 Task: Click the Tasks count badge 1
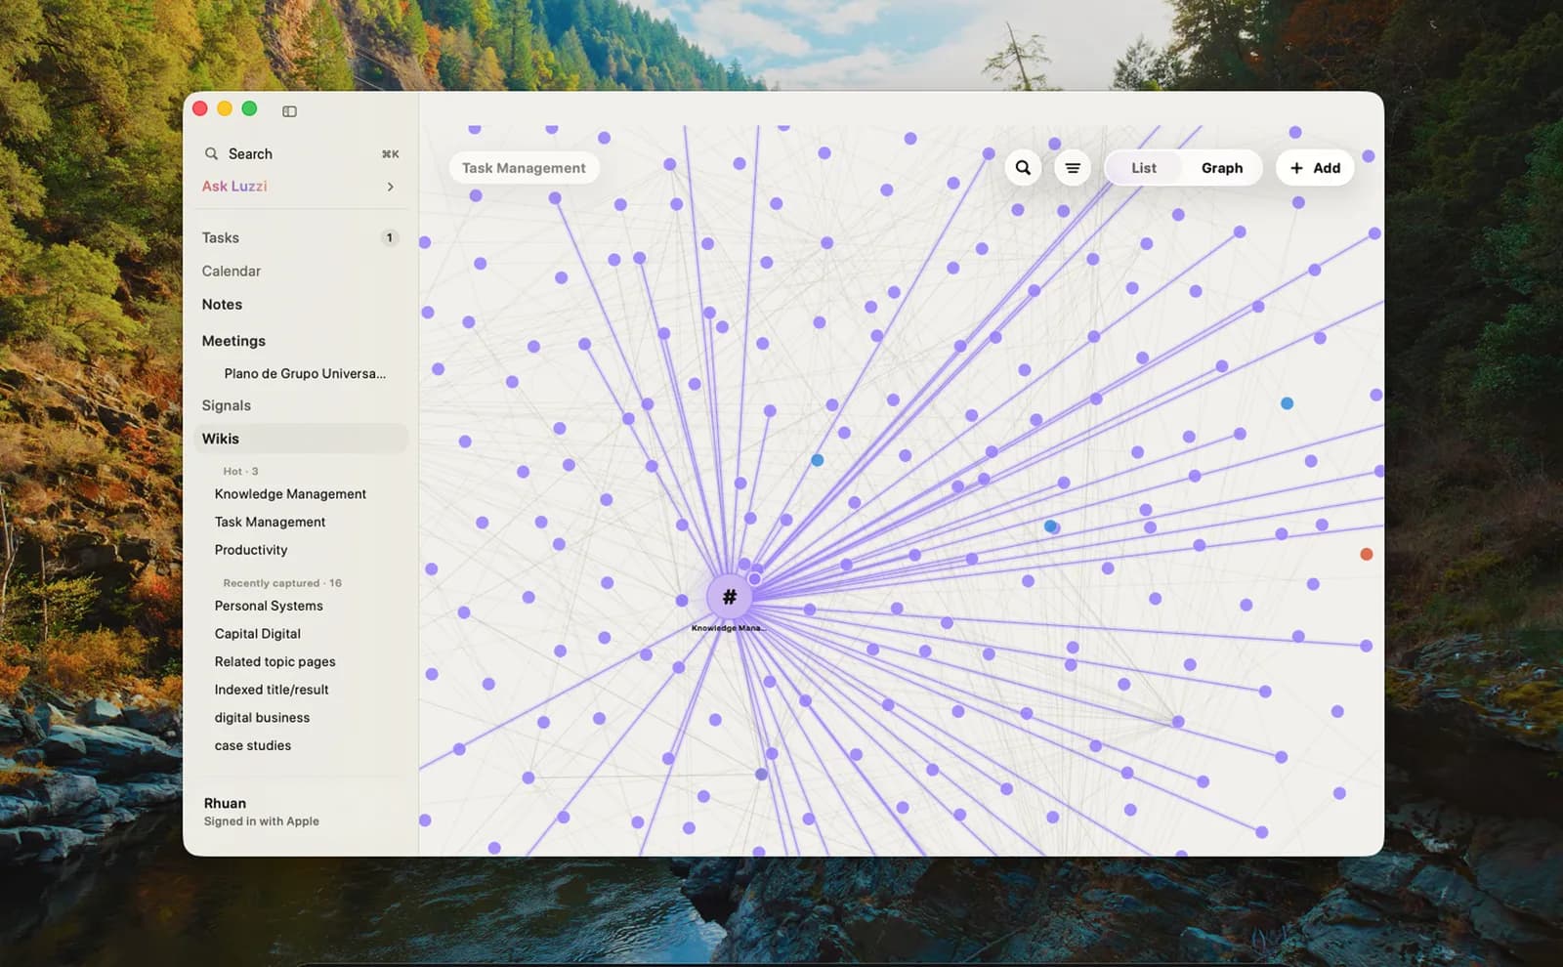[x=390, y=237]
